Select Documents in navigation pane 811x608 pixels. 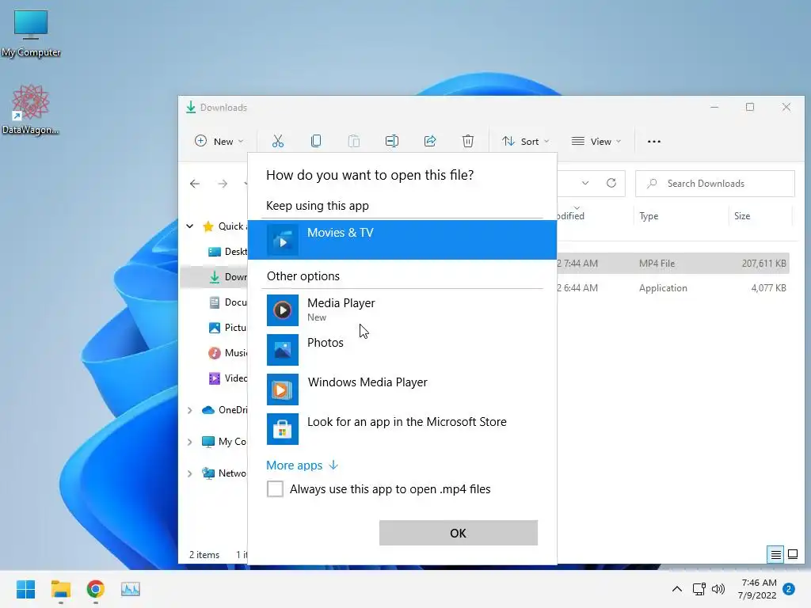(227, 302)
